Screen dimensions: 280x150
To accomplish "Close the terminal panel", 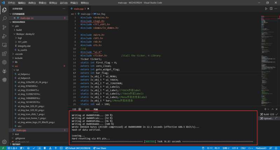I will click(x=276, y=109).
